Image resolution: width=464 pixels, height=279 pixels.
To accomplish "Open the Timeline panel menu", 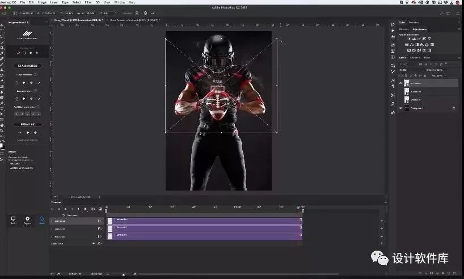I will point(386,202).
